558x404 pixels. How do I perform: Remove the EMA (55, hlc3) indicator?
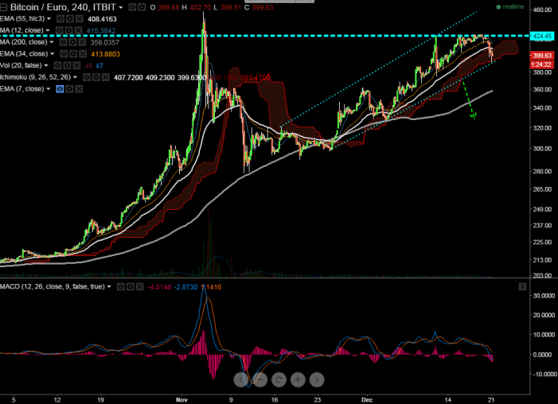click(x=80, y=19)
